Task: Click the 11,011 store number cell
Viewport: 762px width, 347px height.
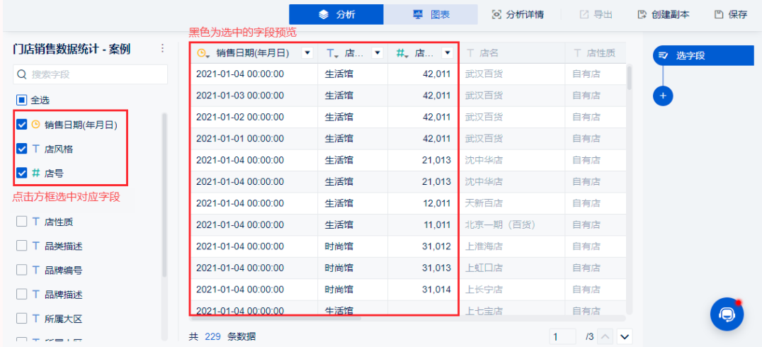Action: [423, 224]
